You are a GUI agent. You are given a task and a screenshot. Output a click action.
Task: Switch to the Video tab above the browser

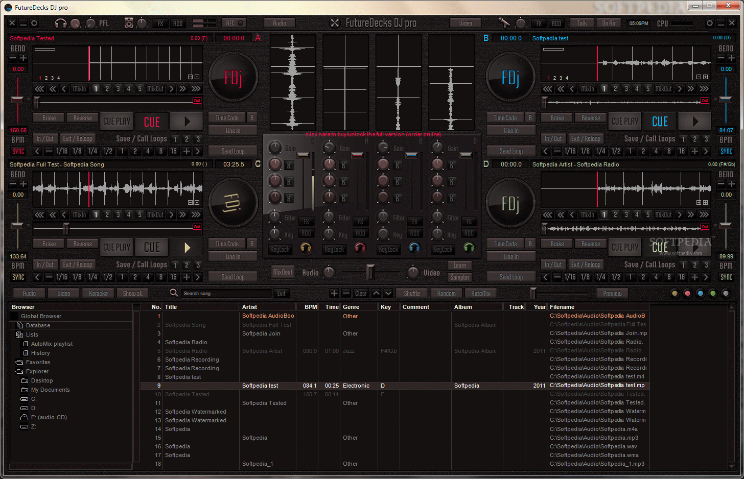(x=63, y=293)
